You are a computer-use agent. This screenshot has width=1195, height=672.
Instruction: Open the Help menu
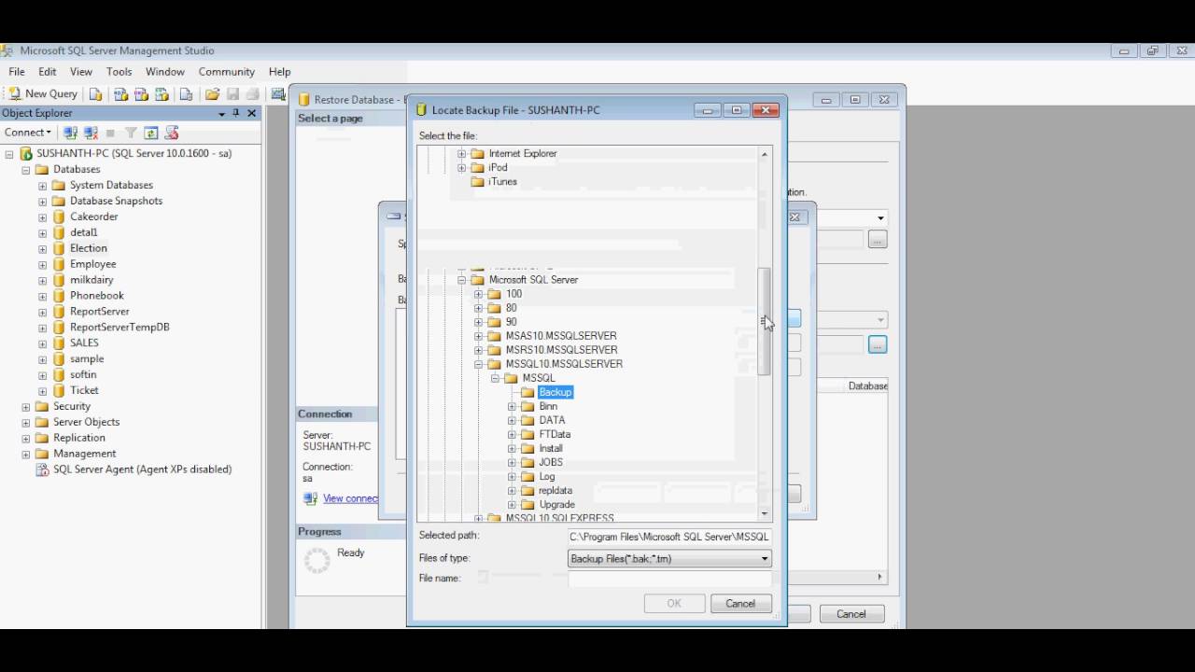tap(280, 72)
